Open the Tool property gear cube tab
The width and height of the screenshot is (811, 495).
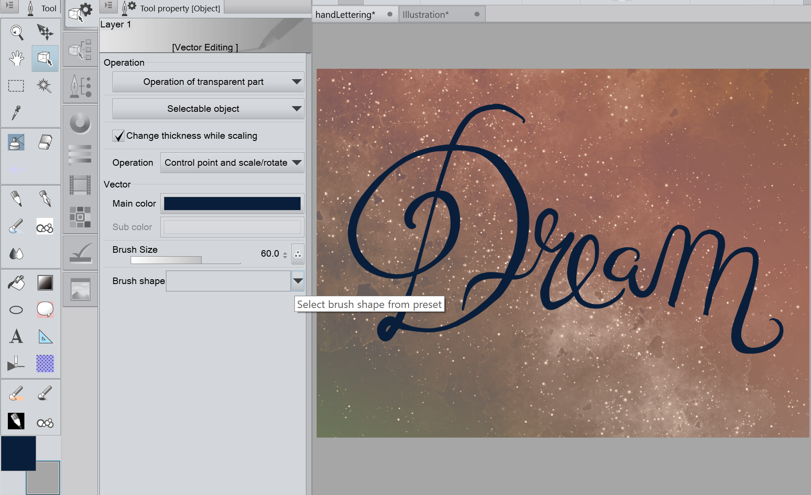(x=81, y=13)
